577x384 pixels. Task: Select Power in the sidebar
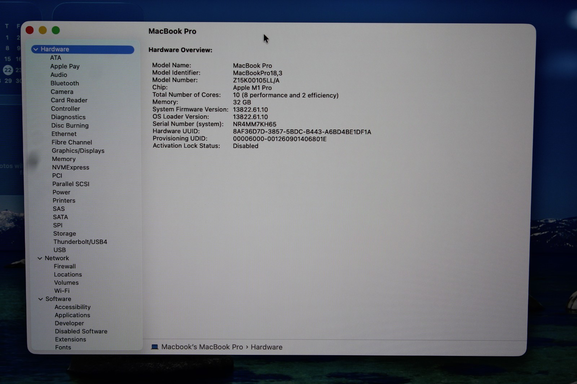pyautogui.click(x=61, y=192)
